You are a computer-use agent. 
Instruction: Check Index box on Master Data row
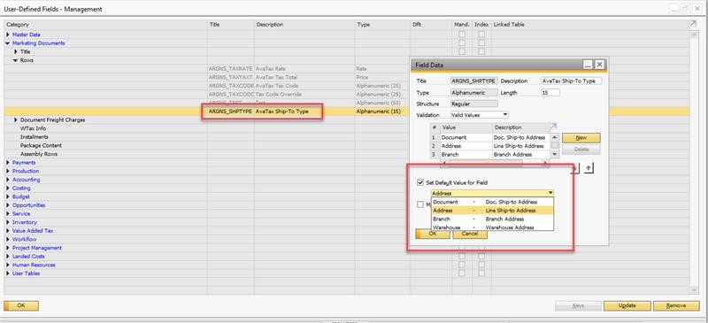click(481, 35)
